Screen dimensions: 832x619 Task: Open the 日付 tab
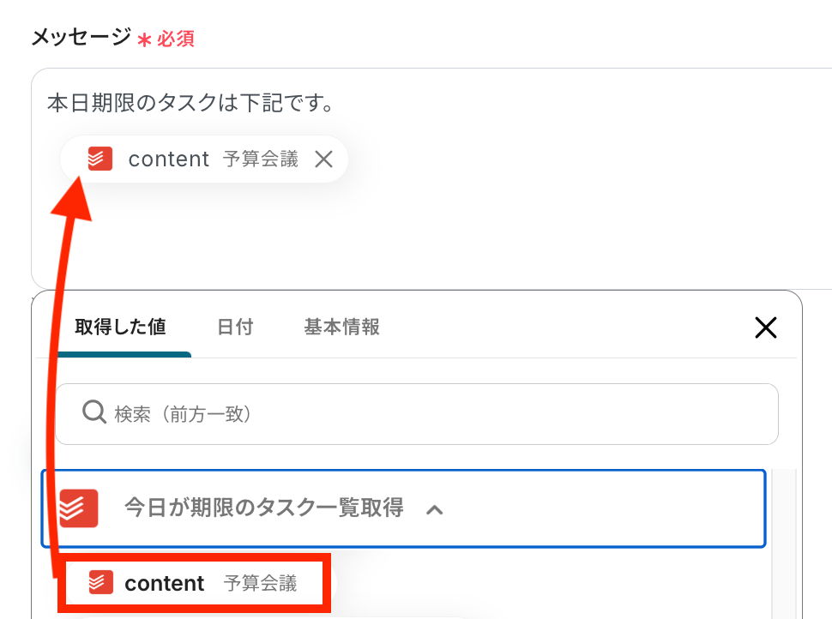(235, 327)
